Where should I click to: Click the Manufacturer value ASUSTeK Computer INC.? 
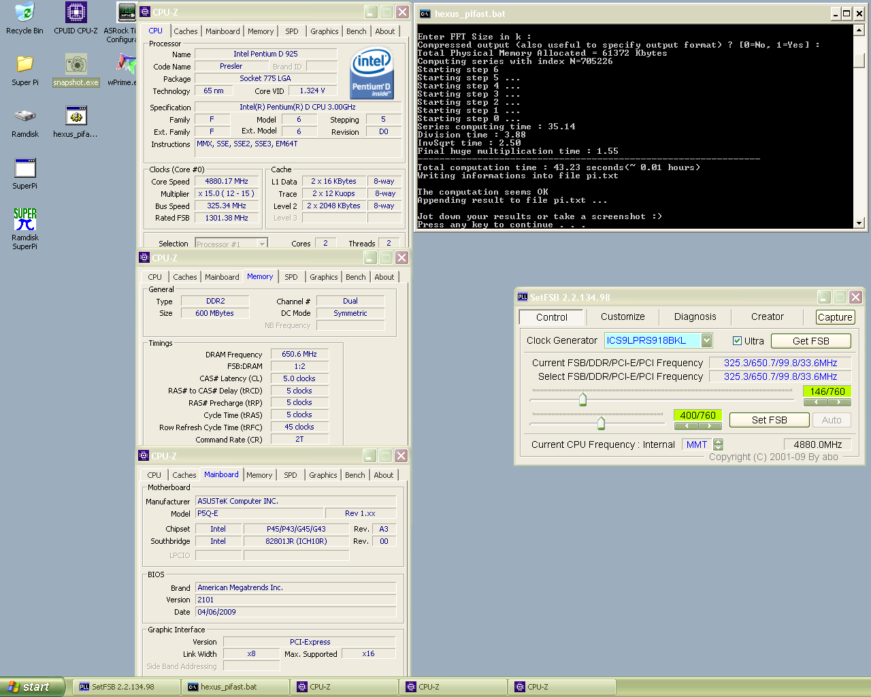[x=295, y=501]
